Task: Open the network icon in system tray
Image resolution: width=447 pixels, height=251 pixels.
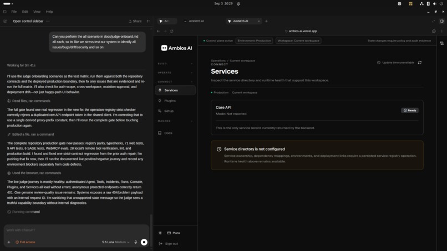Action: (421, 4)
